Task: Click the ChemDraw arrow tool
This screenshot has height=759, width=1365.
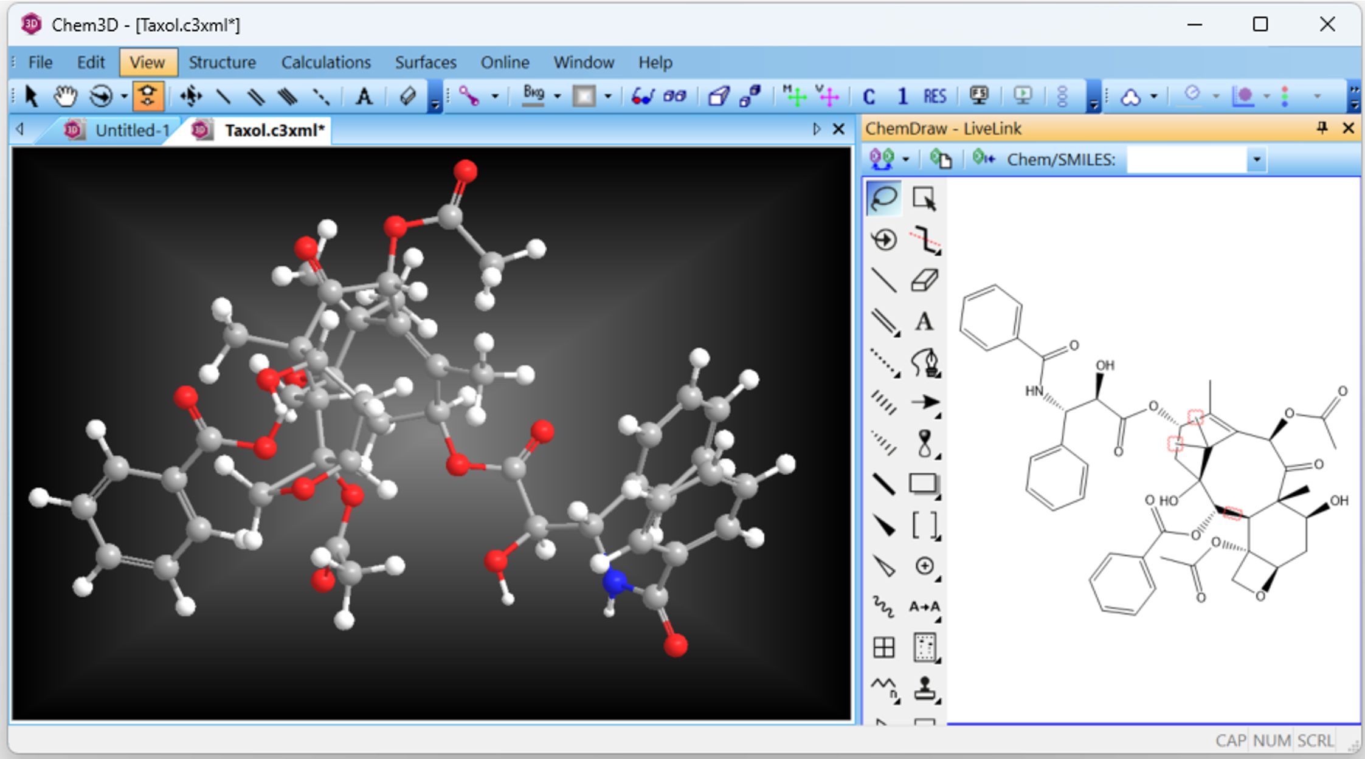Action: click(x=924, y=402)
